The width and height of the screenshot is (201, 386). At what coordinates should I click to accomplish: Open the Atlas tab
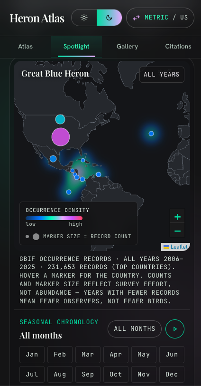click(x=26, y=47)
